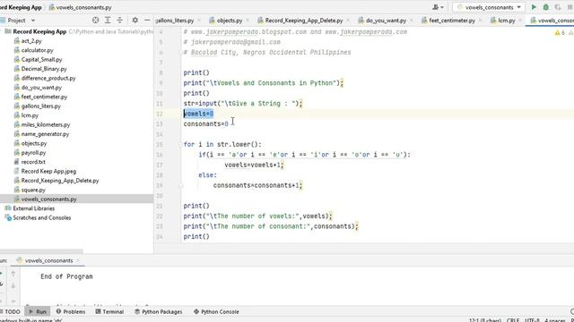
Task: Open the run configuration dropdown
Action: [489, 7]
